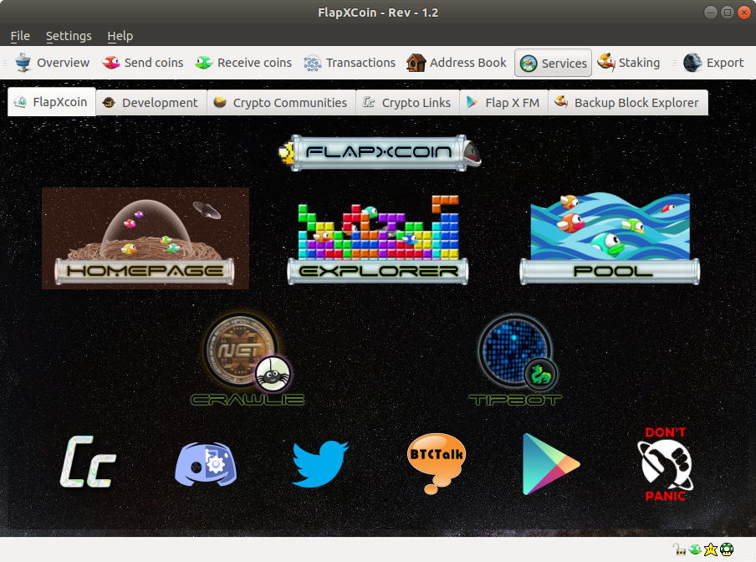Open the Help menu

coord(120,36)
